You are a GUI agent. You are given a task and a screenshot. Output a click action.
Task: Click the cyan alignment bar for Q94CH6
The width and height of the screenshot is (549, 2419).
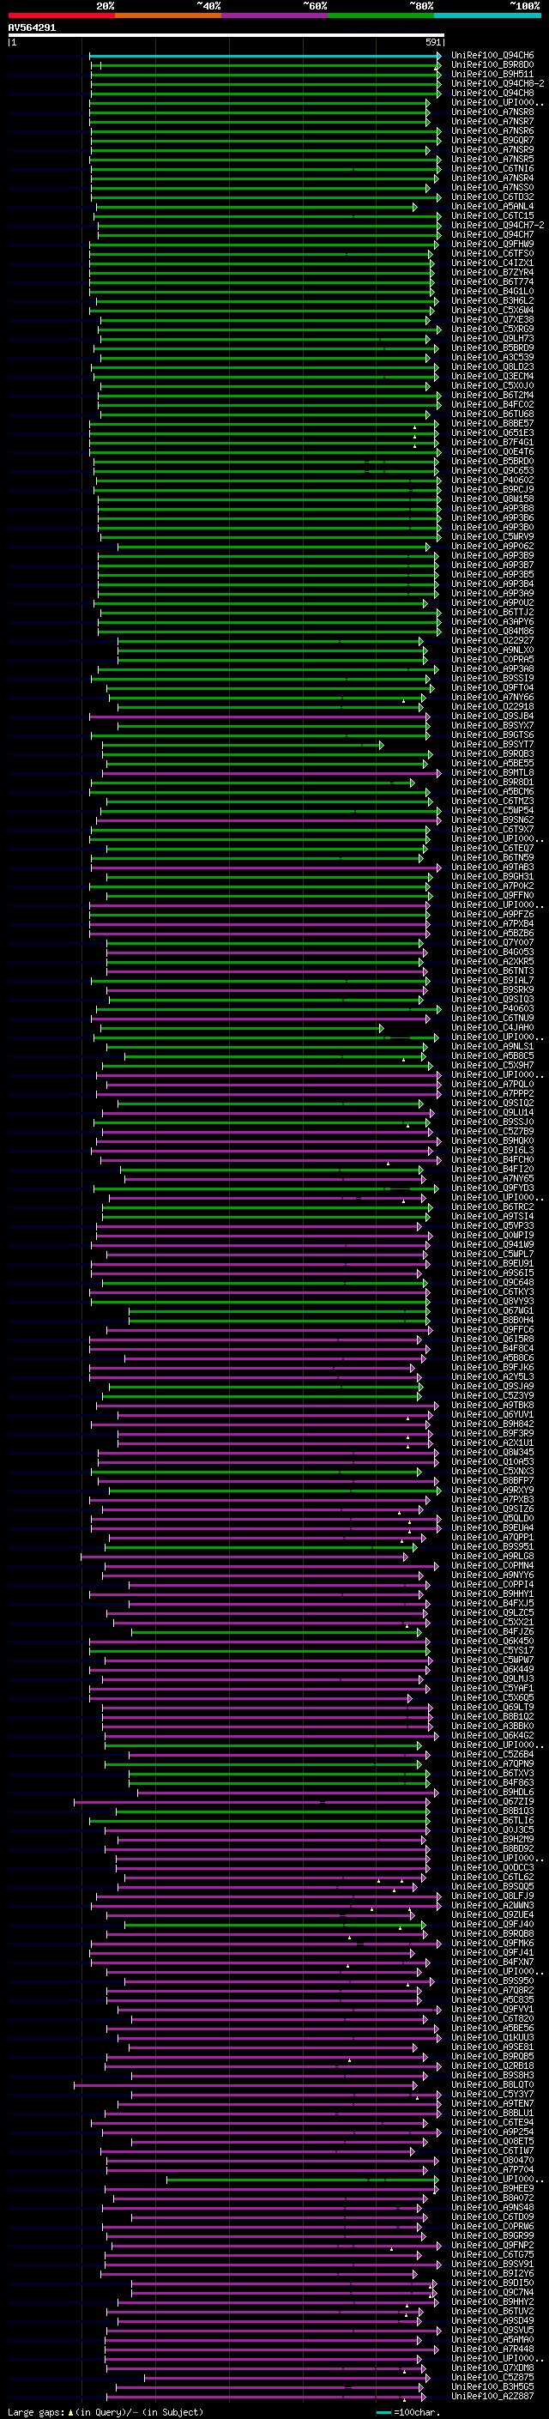tap(266, 56)
